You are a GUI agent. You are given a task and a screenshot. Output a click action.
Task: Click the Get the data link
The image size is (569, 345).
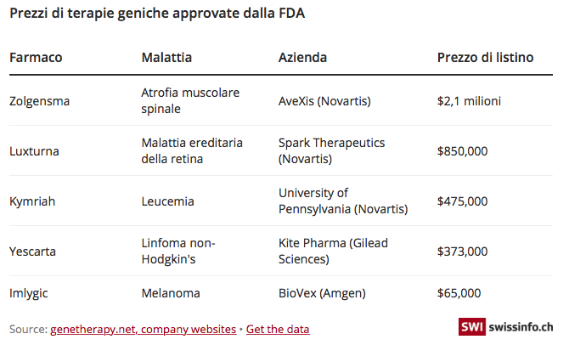point(278,329)
